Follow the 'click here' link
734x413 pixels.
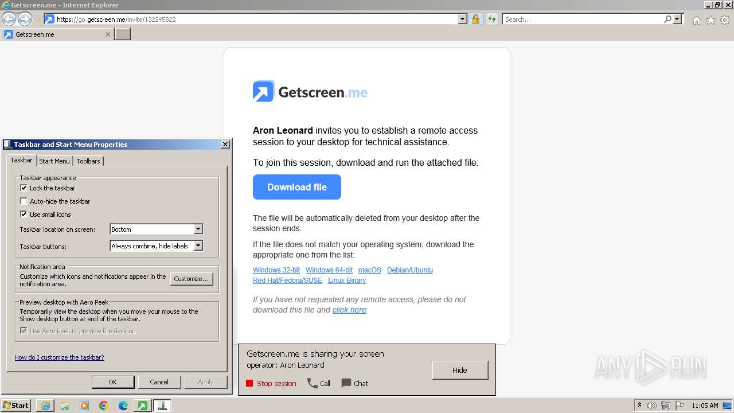[x=349, y=310]
